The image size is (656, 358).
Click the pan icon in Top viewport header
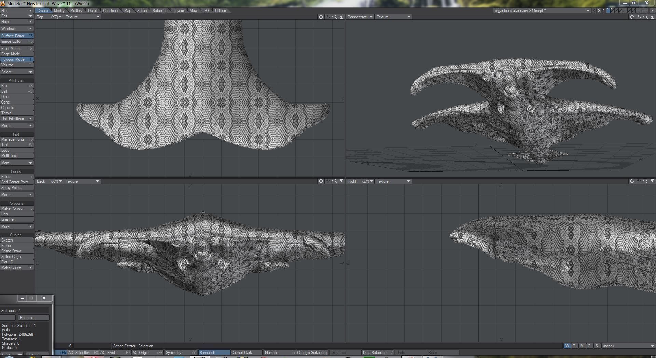[320, 17]
